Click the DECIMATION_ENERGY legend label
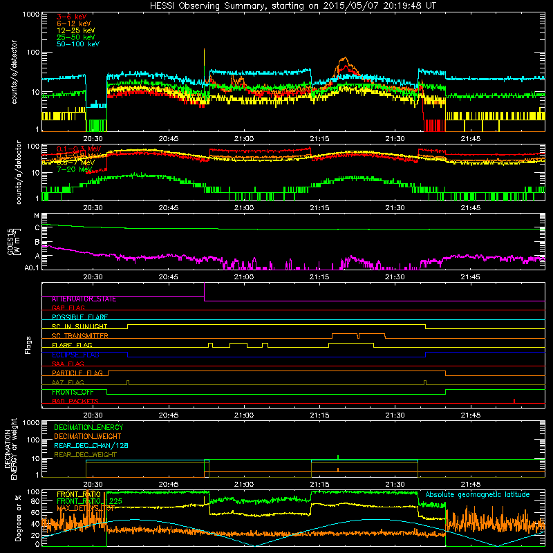The image size is (553, 553). pyautogui.click(x=88, y=427)
